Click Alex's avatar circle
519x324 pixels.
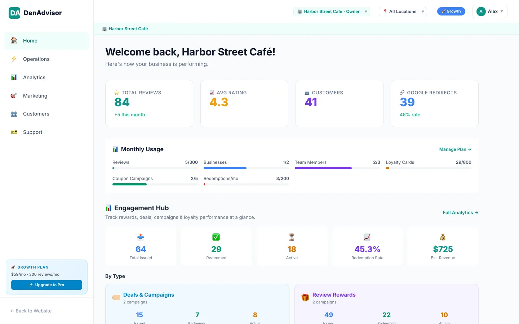pos(481,12)
